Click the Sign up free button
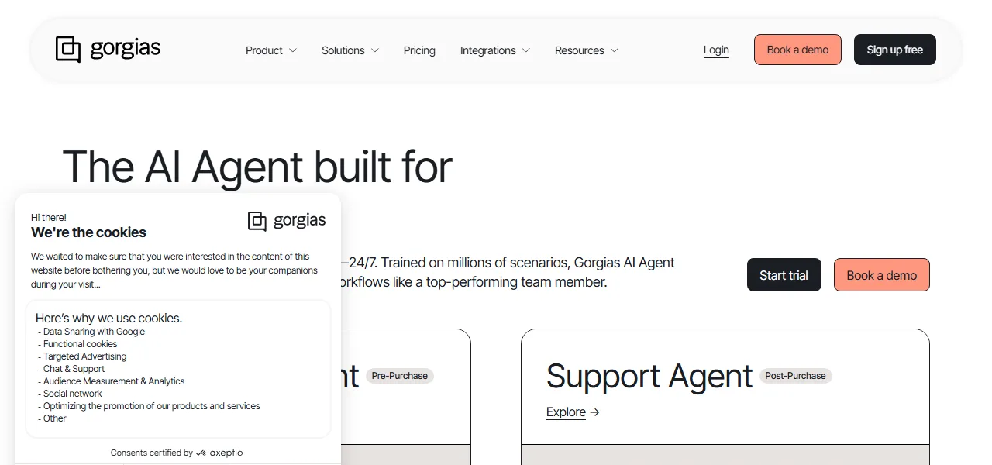 895,50
